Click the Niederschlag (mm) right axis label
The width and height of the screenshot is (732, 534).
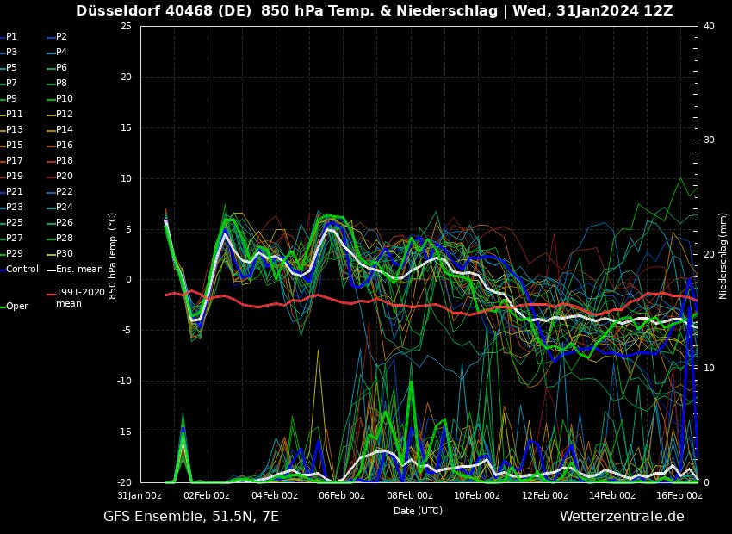(x=723, y=255)
